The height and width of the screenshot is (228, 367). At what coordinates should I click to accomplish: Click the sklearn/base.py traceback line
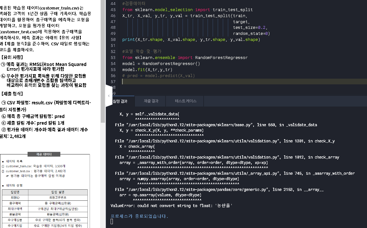tap(216, 125)
